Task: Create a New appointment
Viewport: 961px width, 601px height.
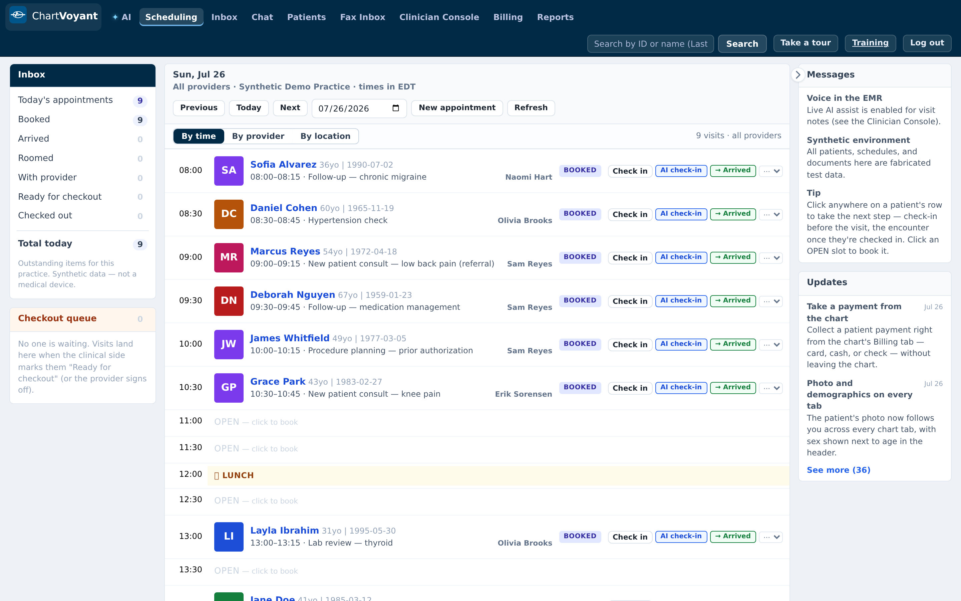Action: click(457, 108)
